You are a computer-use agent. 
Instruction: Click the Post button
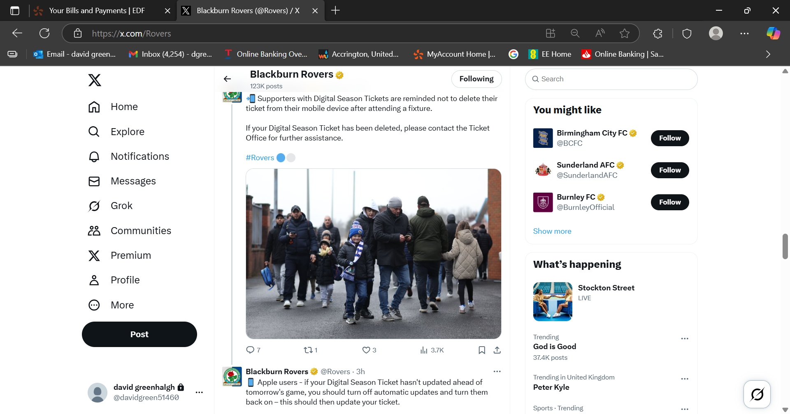pos(139,334)
